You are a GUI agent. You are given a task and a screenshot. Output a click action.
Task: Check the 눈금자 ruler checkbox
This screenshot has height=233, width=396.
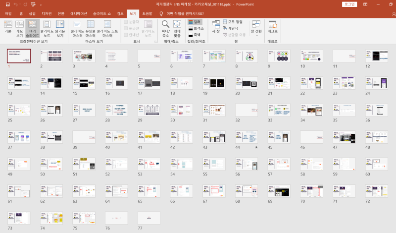(x=126, y=22)
